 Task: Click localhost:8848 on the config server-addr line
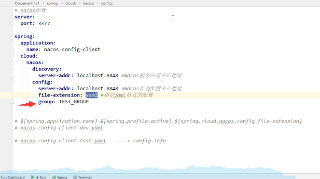97,89
